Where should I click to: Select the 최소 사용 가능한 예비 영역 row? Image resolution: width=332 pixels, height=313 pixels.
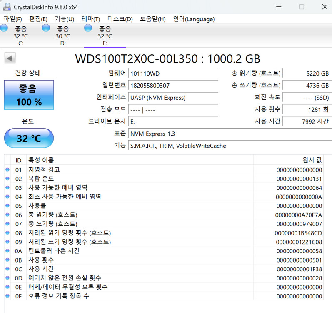[x=164, y=197]
